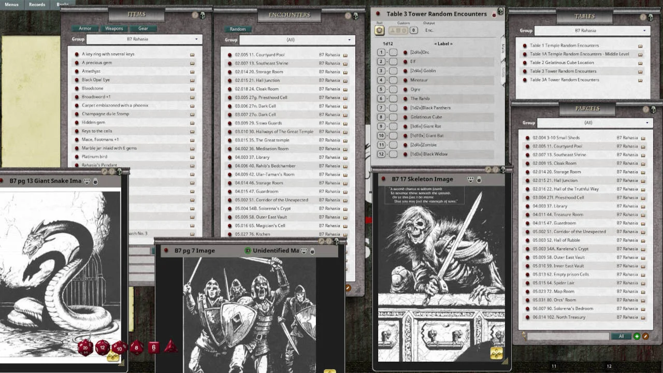Screen dimensions: 663x373
Task: Click the Random button in Encounters
Action: coord(238,29)
